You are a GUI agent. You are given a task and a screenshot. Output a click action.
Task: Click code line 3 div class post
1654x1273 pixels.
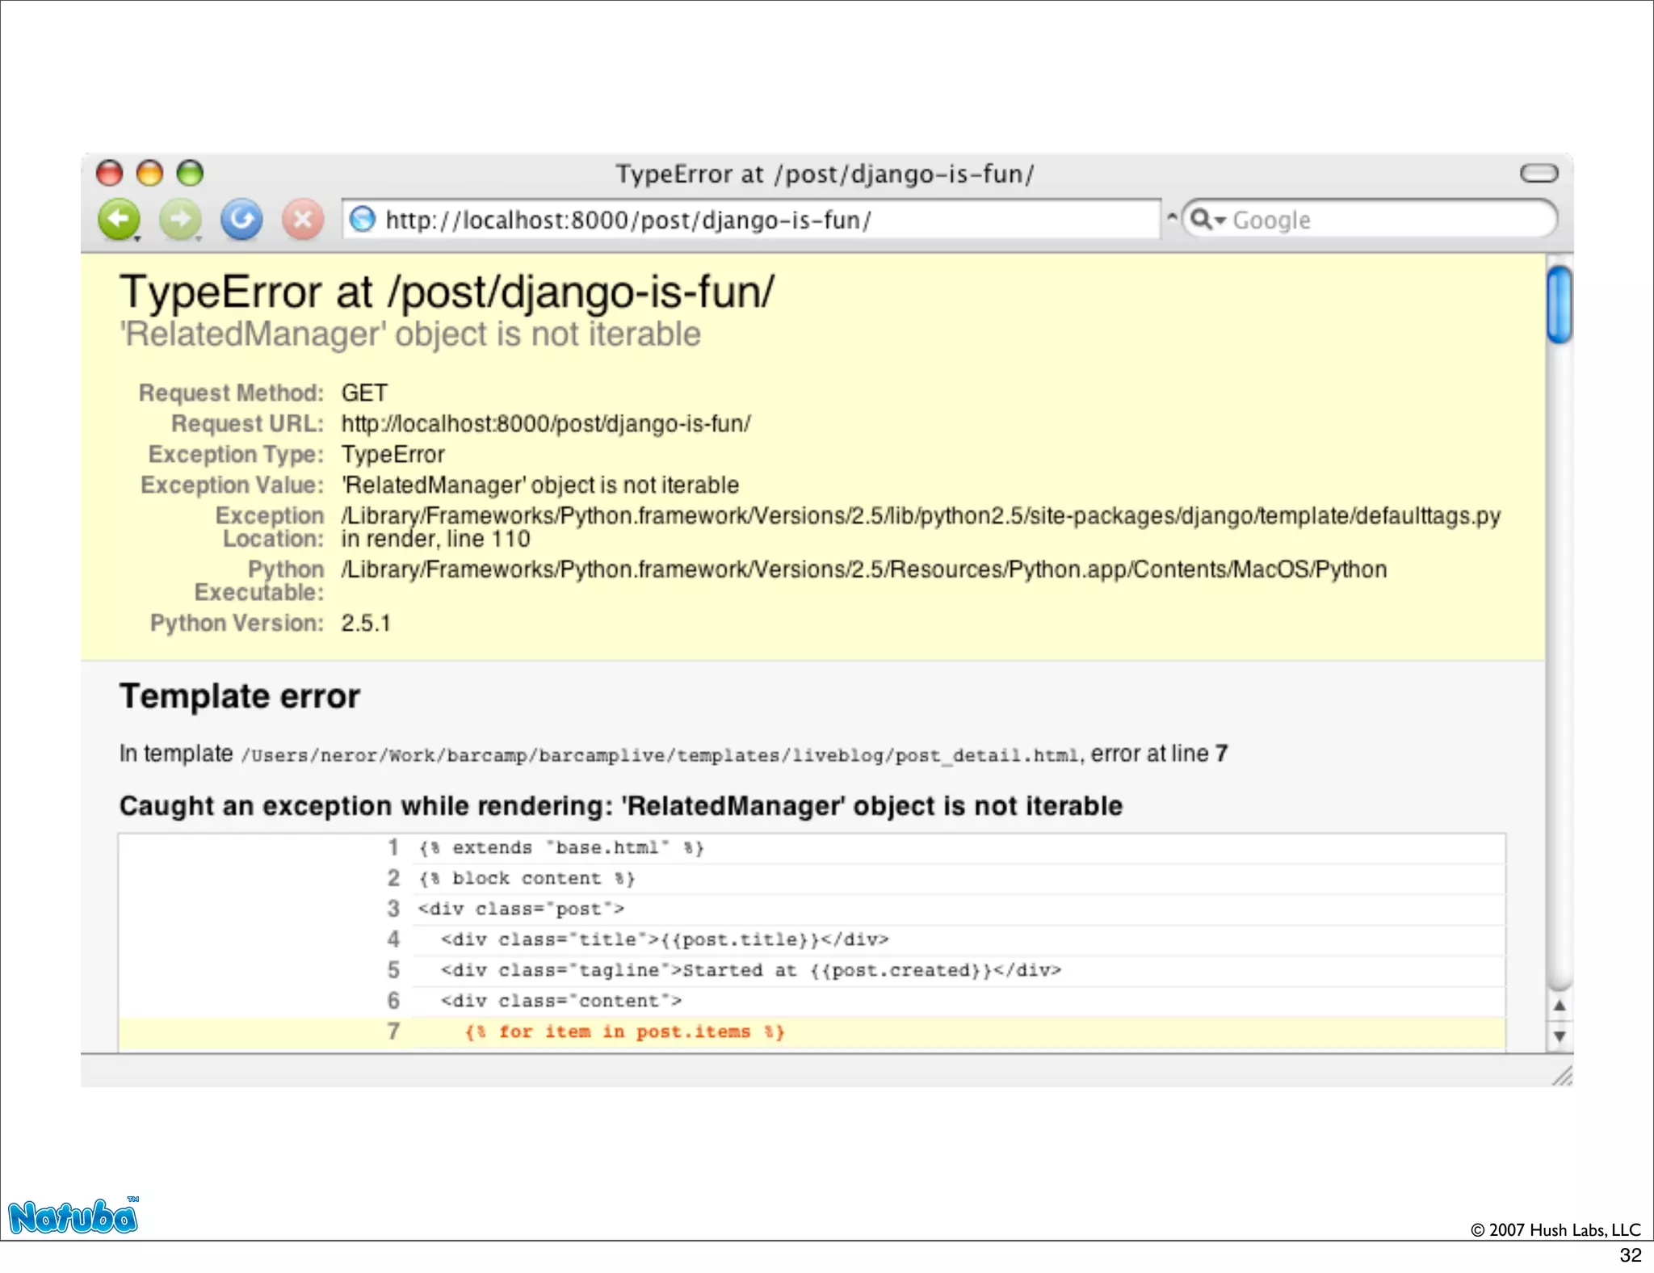pyautogui.click(x=521, y=910)
